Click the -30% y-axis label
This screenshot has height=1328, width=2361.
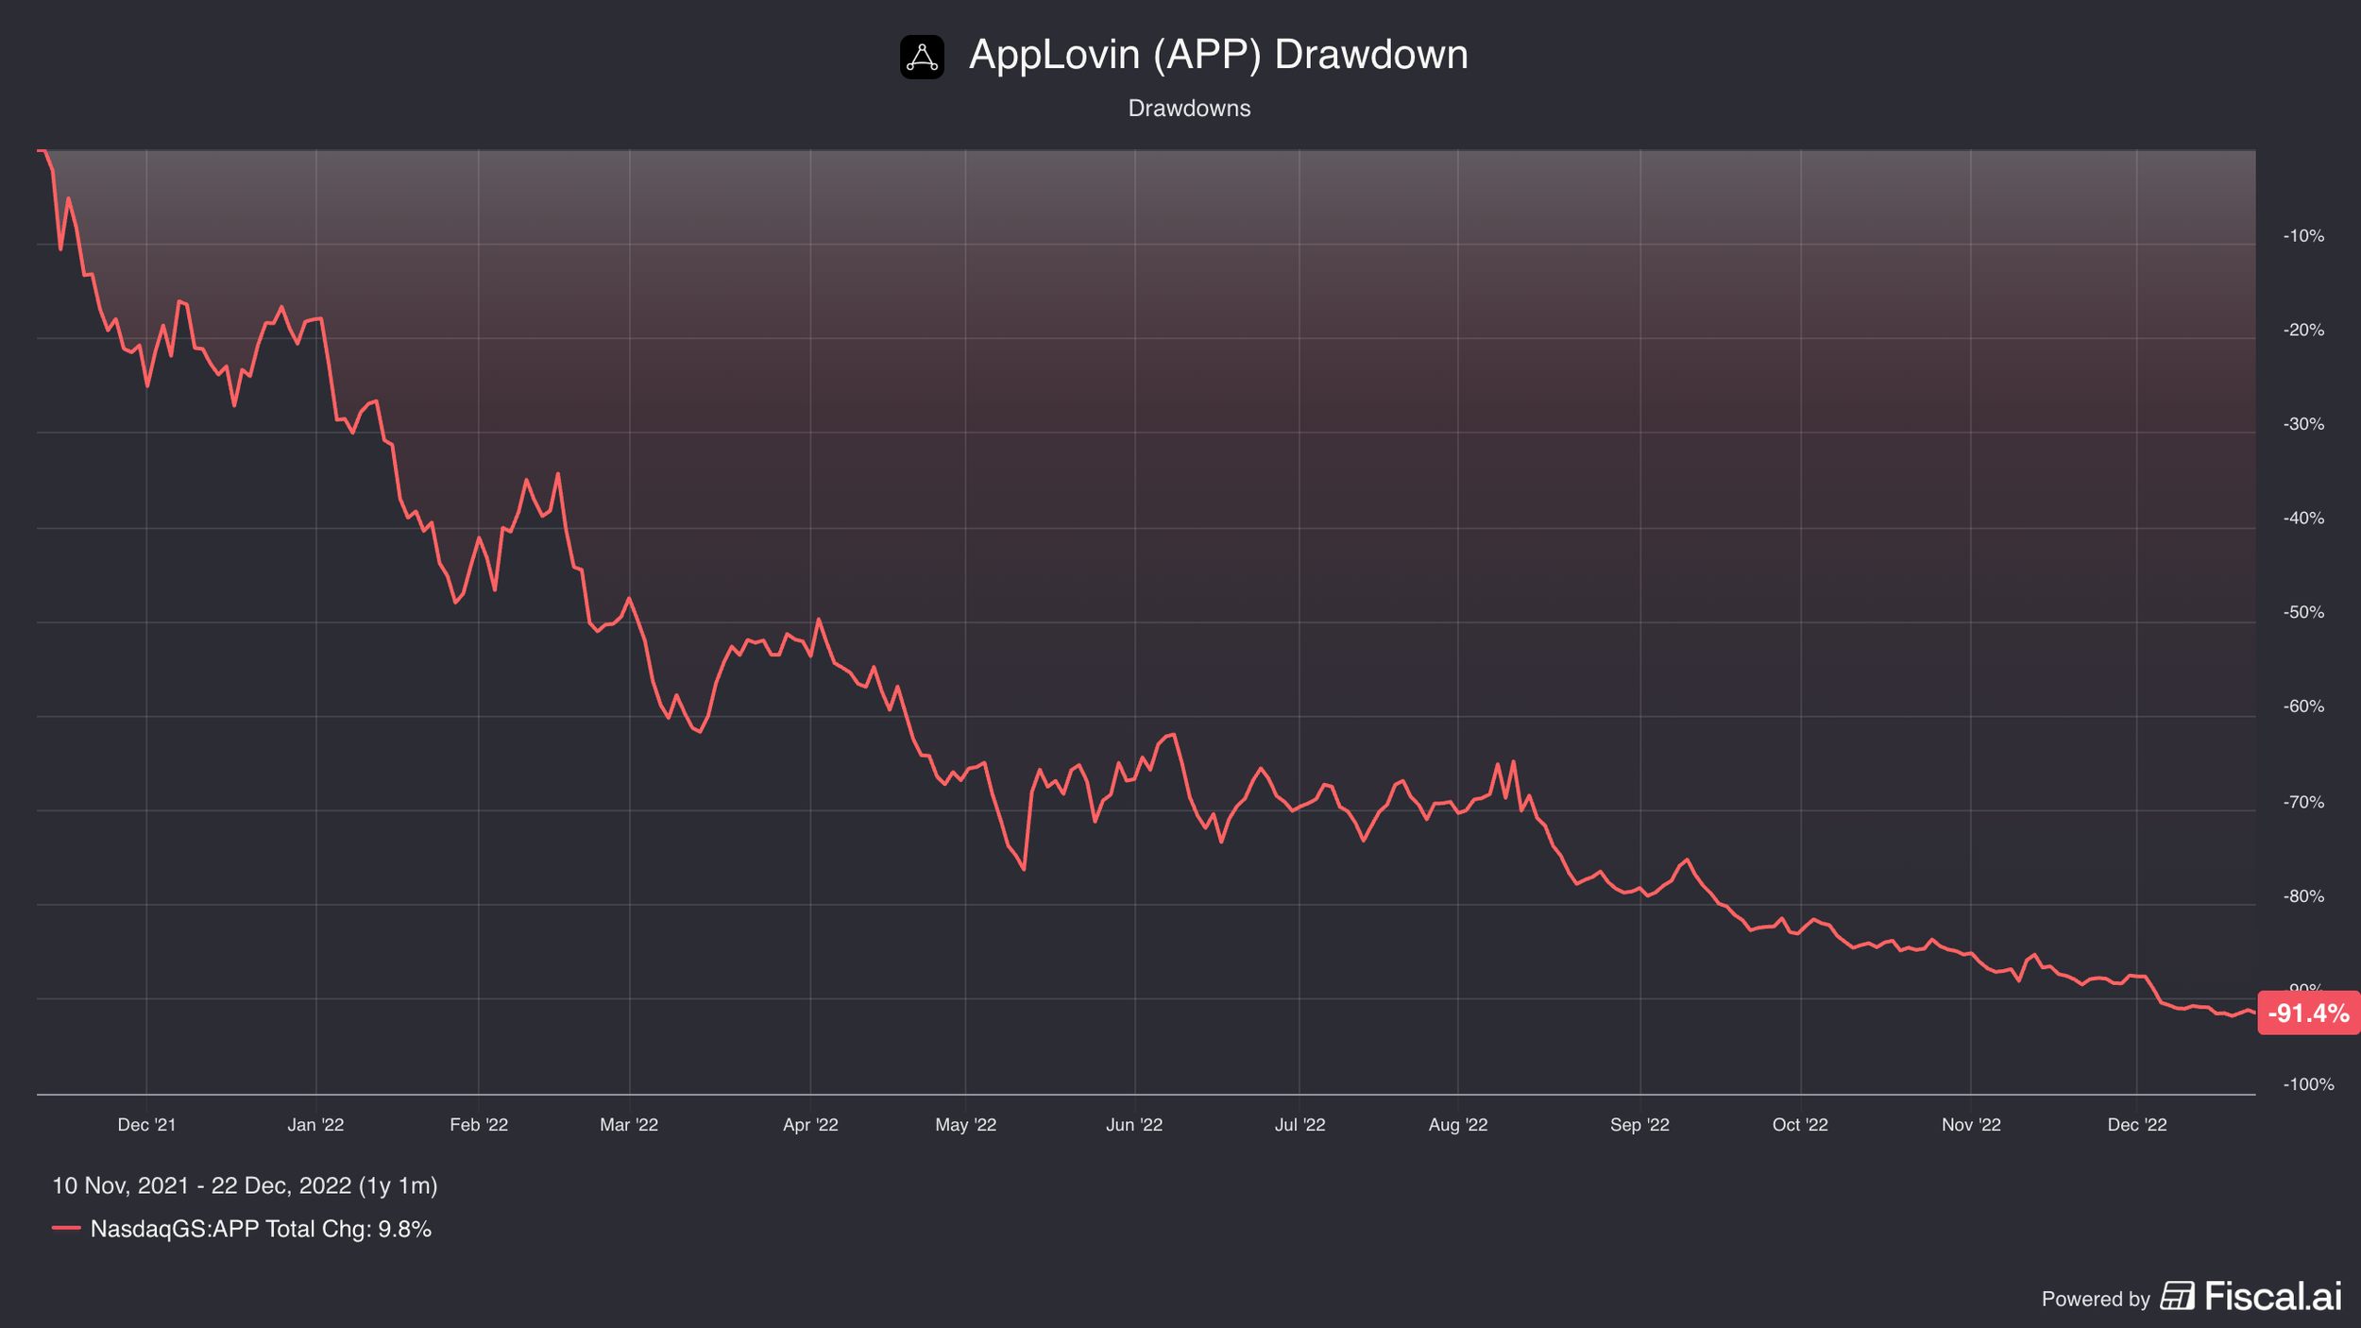click(2303, 424)
